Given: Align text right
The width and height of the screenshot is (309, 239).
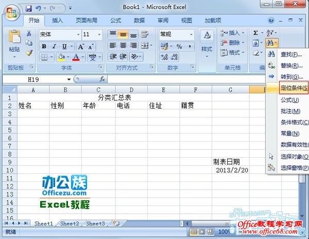Looking at the screenshot, I should point(133,45).
